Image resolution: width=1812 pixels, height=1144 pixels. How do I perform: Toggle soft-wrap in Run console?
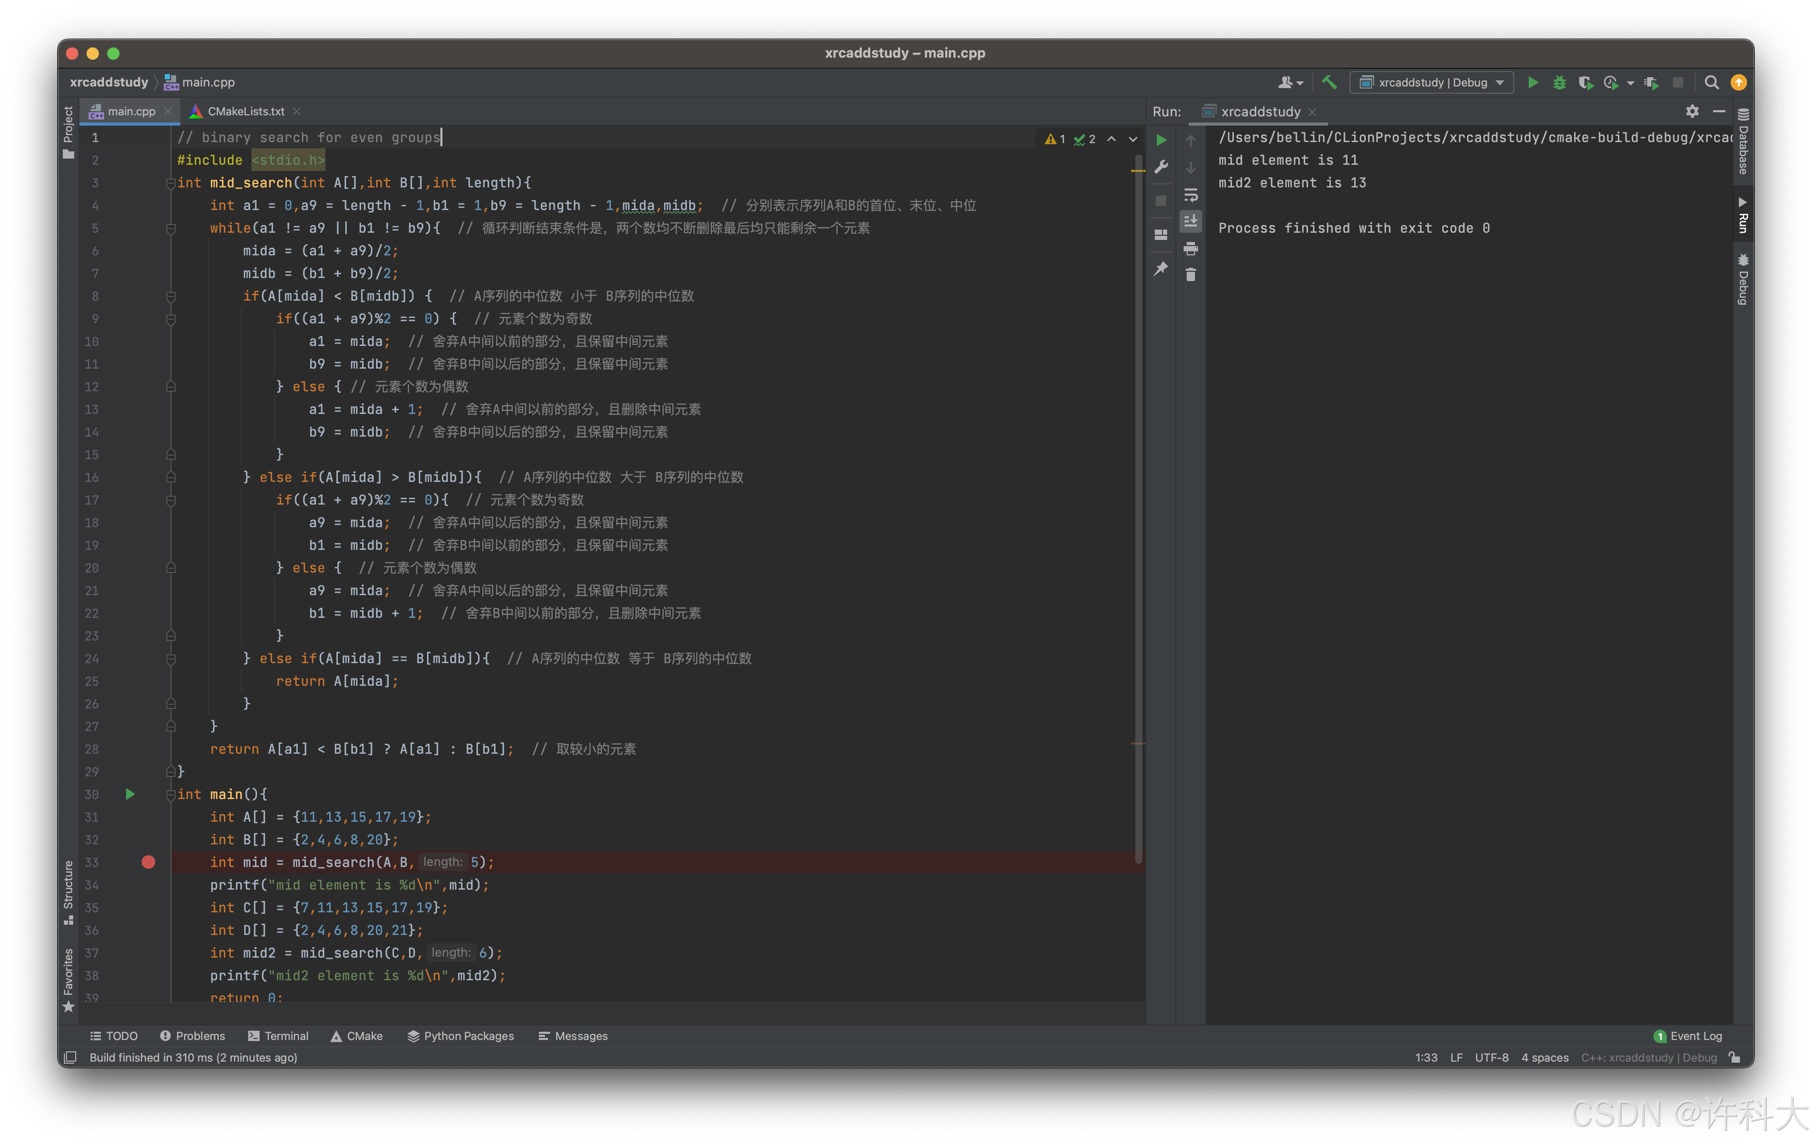click(x=1190, y=195)
